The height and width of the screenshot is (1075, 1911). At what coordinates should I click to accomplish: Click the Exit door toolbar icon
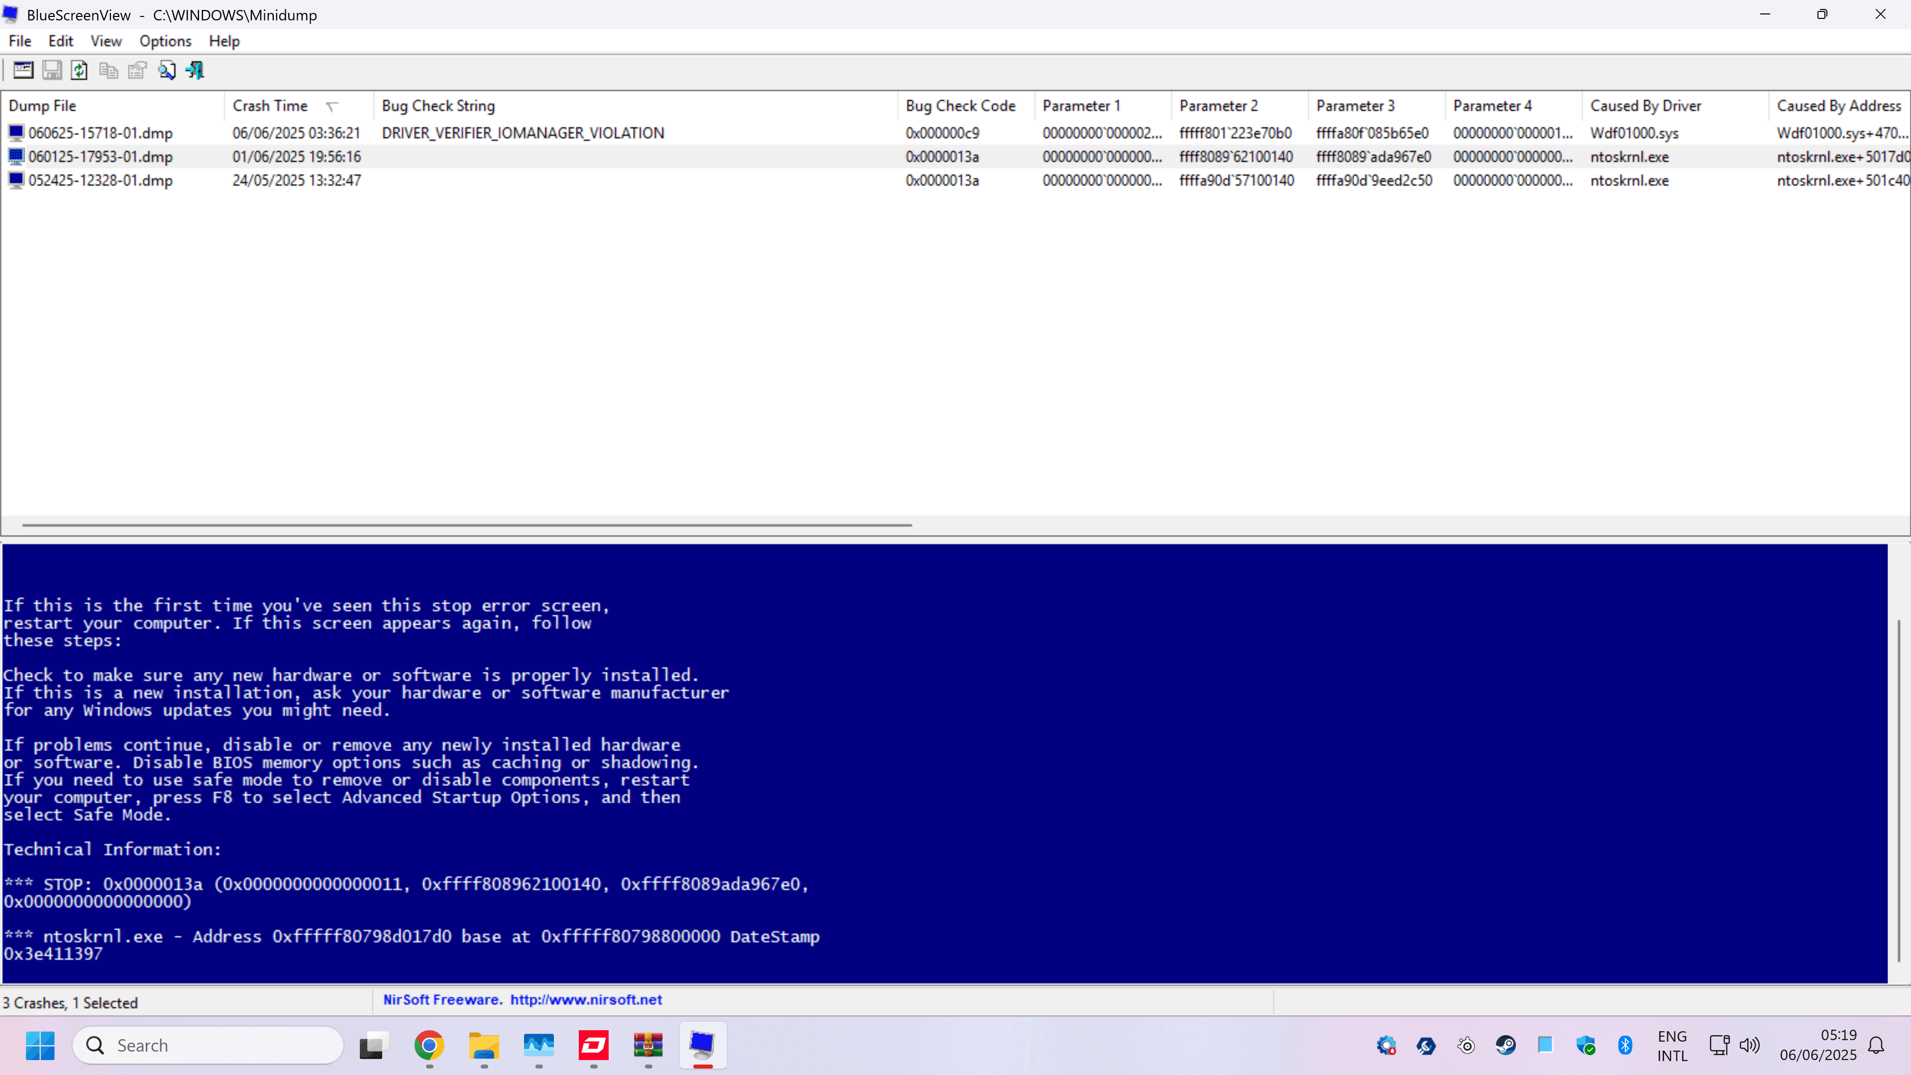pos(195,71)
